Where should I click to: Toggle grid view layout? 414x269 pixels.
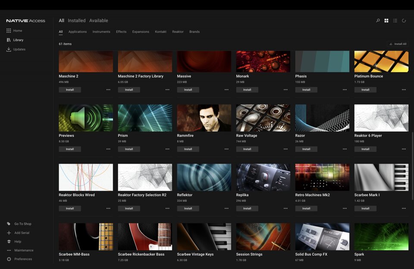(386, 20)
